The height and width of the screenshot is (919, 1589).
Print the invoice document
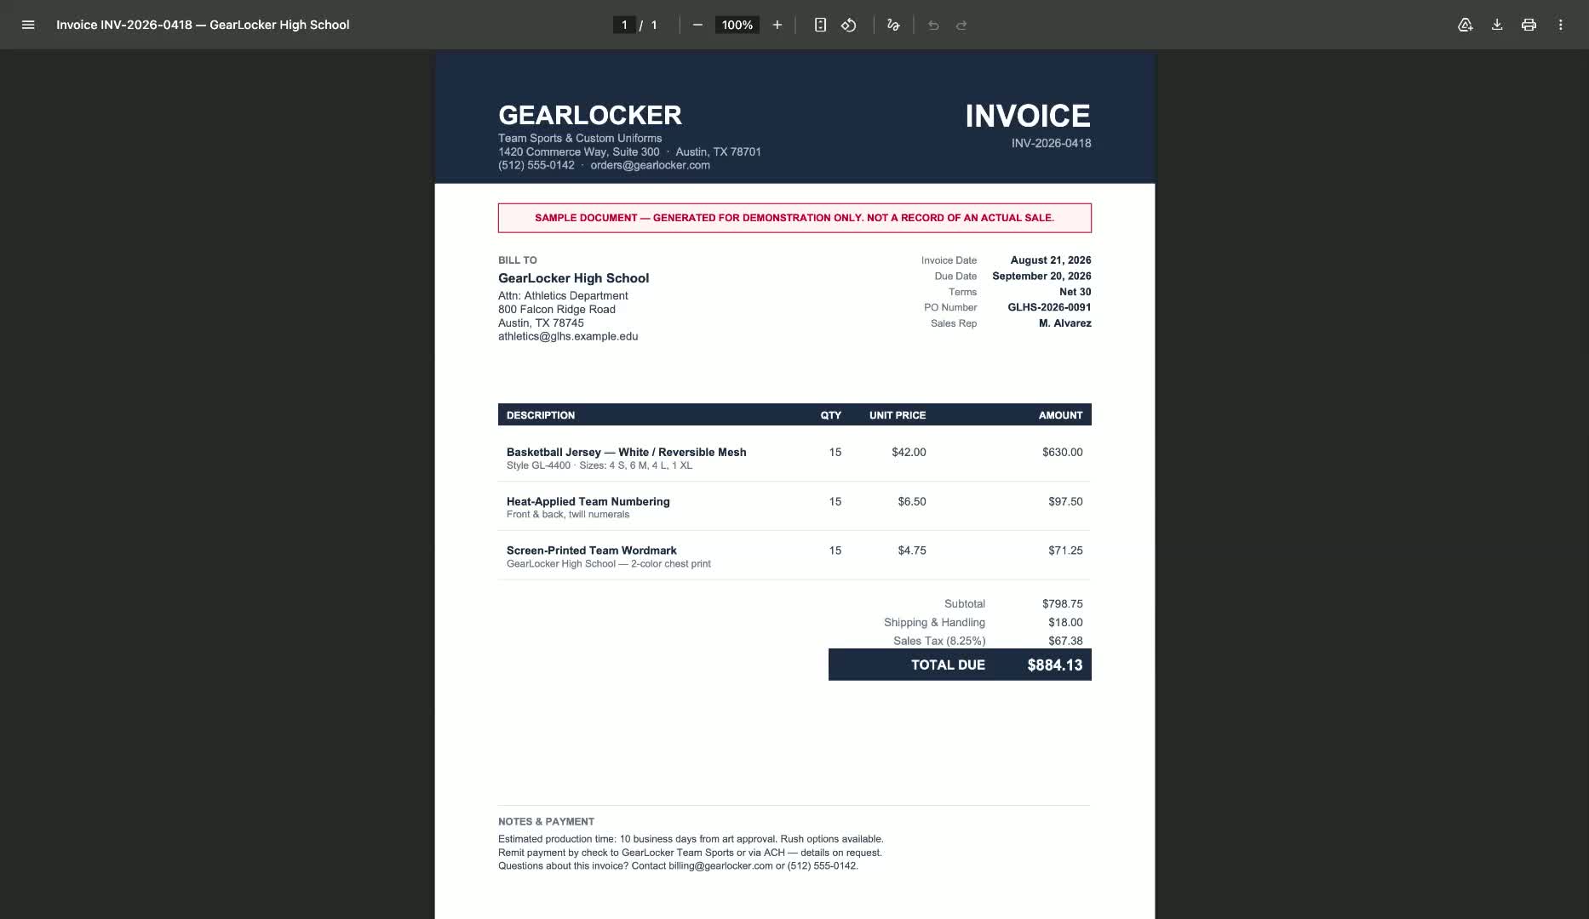coord(1529,25)
